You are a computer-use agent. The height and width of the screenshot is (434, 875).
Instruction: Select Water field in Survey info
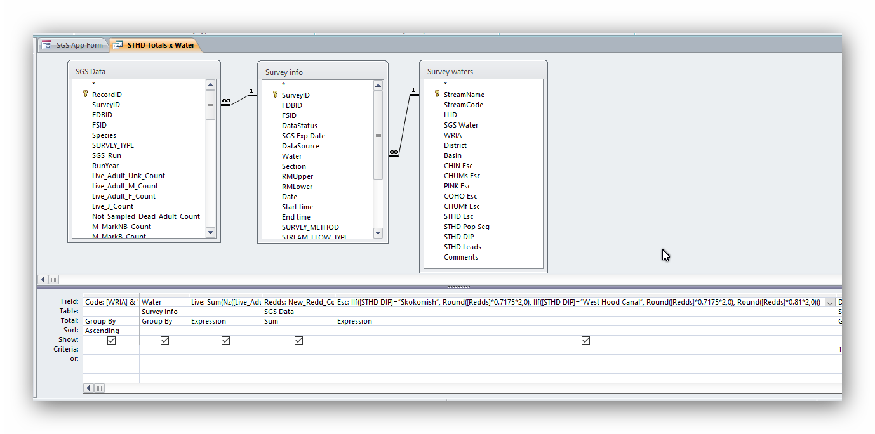tap(292, 156)
